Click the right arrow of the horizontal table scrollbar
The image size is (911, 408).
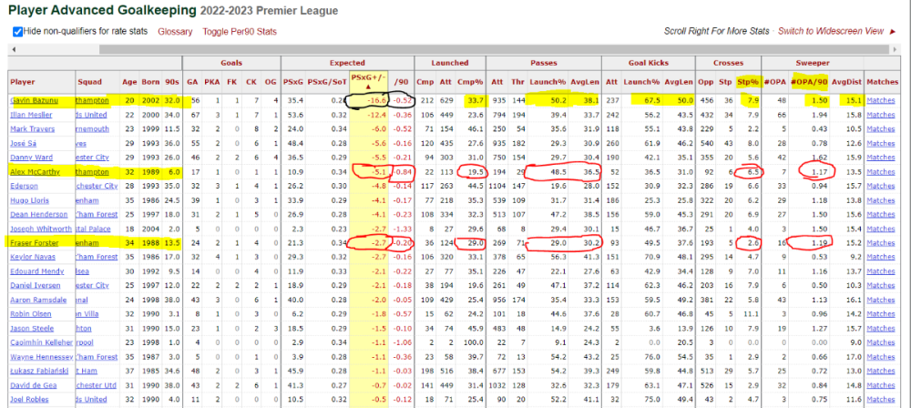pos(895,50)
